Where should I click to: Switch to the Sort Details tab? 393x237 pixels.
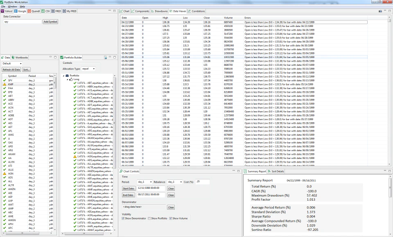pos(276,172)
